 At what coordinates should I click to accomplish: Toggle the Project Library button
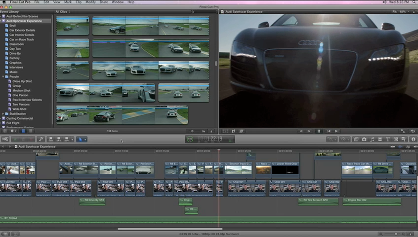5,234
